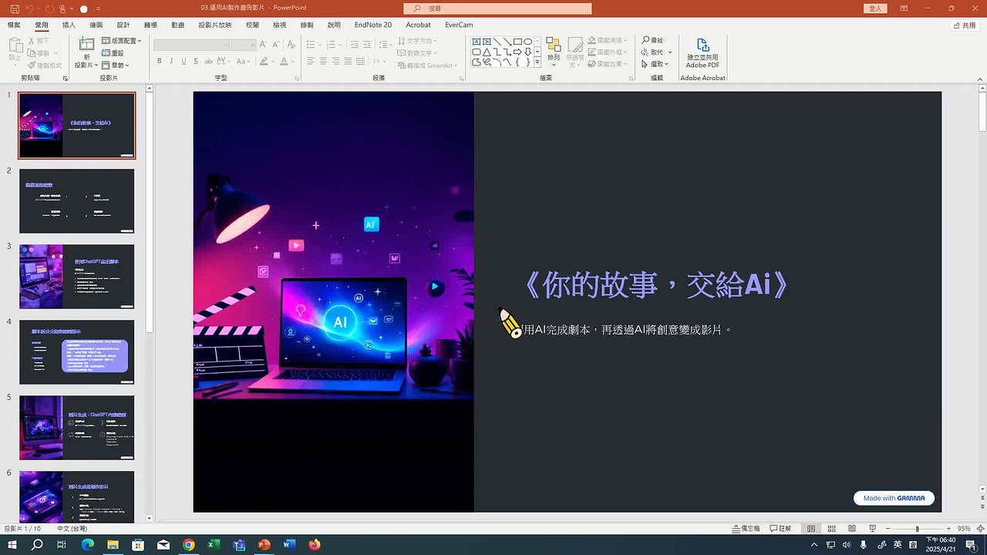Switch to the EndNote 20 tab
987x555 pixels.
coord(373,25)
